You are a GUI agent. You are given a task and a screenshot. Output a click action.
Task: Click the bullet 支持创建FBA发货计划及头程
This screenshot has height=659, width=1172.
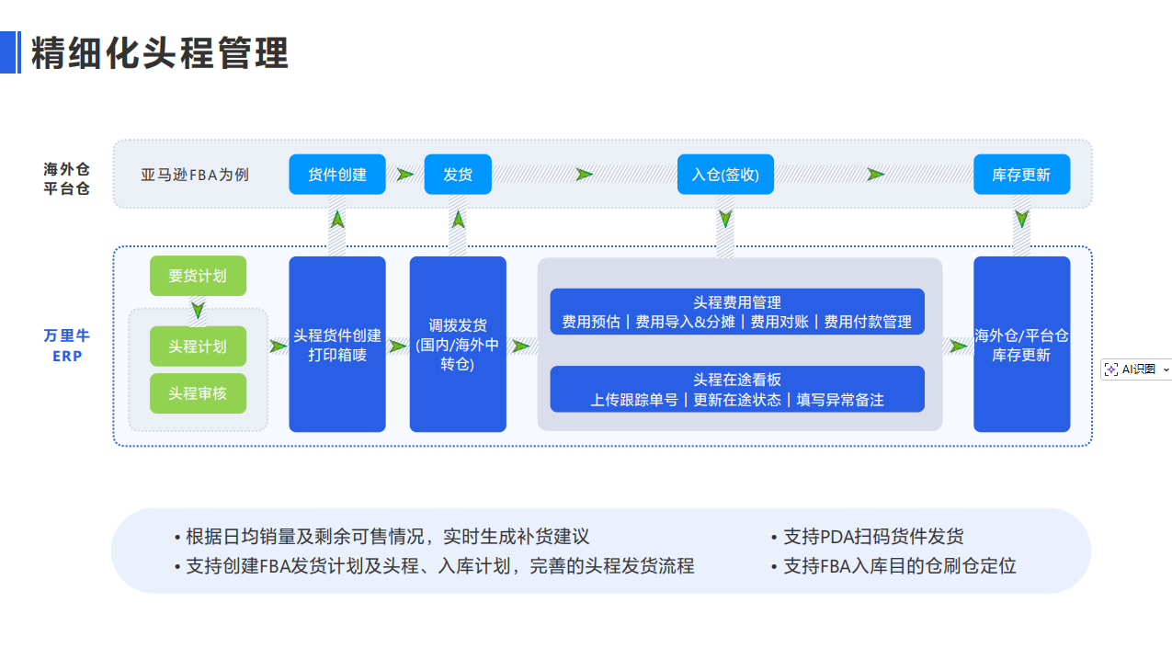point(434,566)
